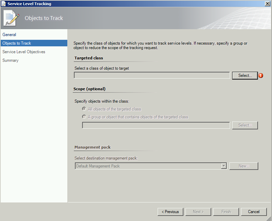
Task: Go to the General wizard step
Action: 9,35
